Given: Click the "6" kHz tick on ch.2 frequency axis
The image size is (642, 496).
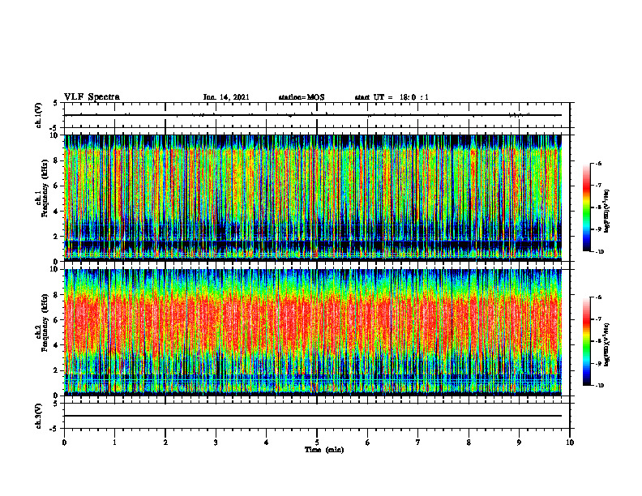Looking at the screenshot, I should point(56,320).
